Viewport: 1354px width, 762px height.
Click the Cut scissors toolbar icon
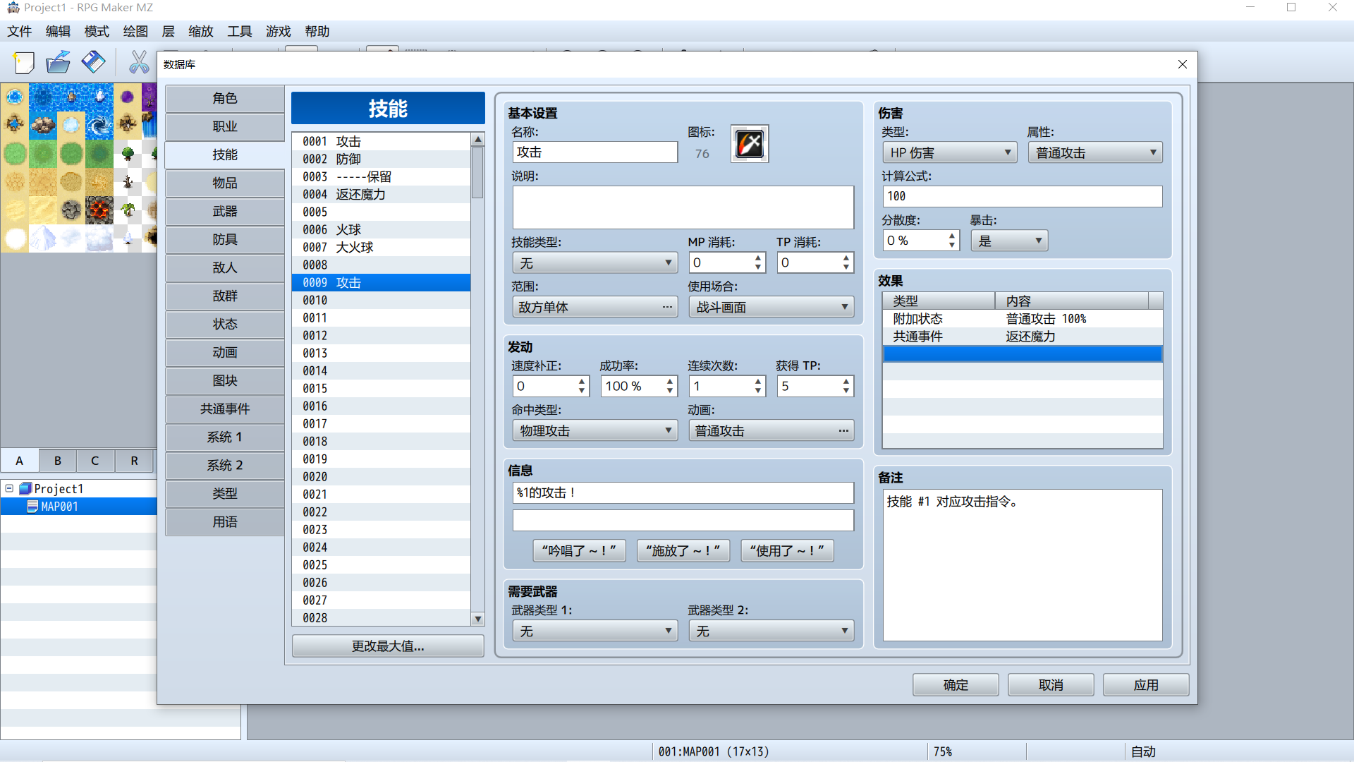coord(139,63)
